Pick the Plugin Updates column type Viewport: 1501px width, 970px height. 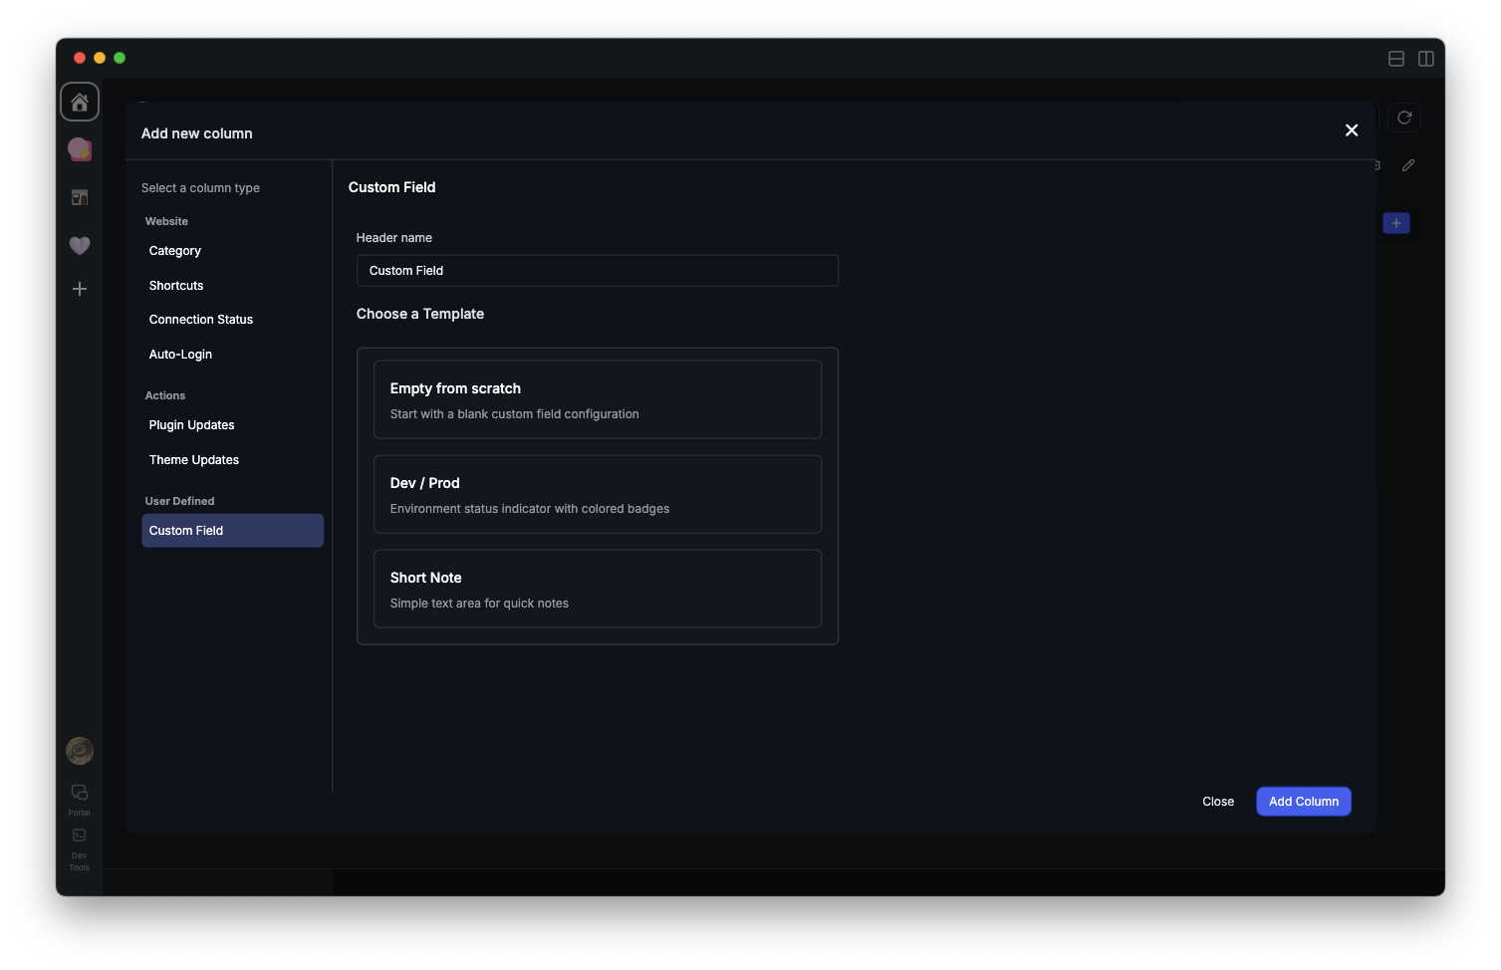192,425
